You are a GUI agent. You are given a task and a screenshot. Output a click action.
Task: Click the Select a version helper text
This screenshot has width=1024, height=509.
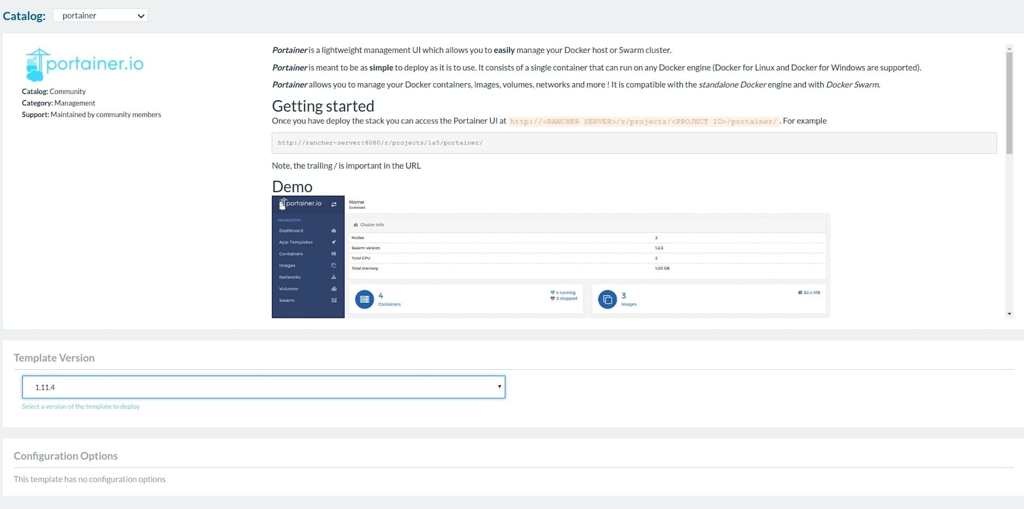pos(81,406)
